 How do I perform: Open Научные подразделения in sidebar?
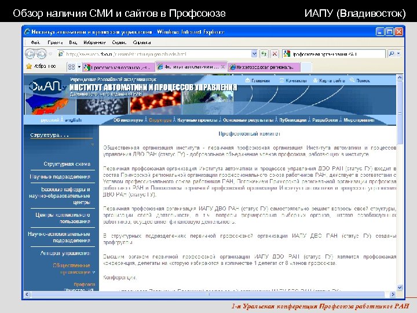coord(60,177)
